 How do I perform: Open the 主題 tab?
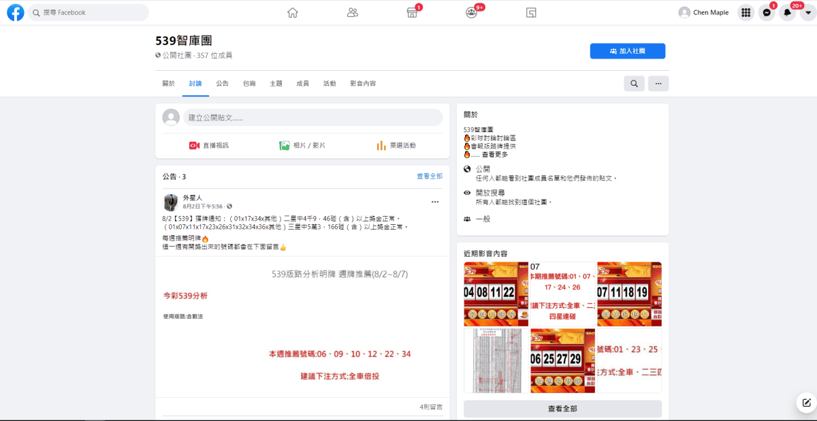[x=276, y=83]
